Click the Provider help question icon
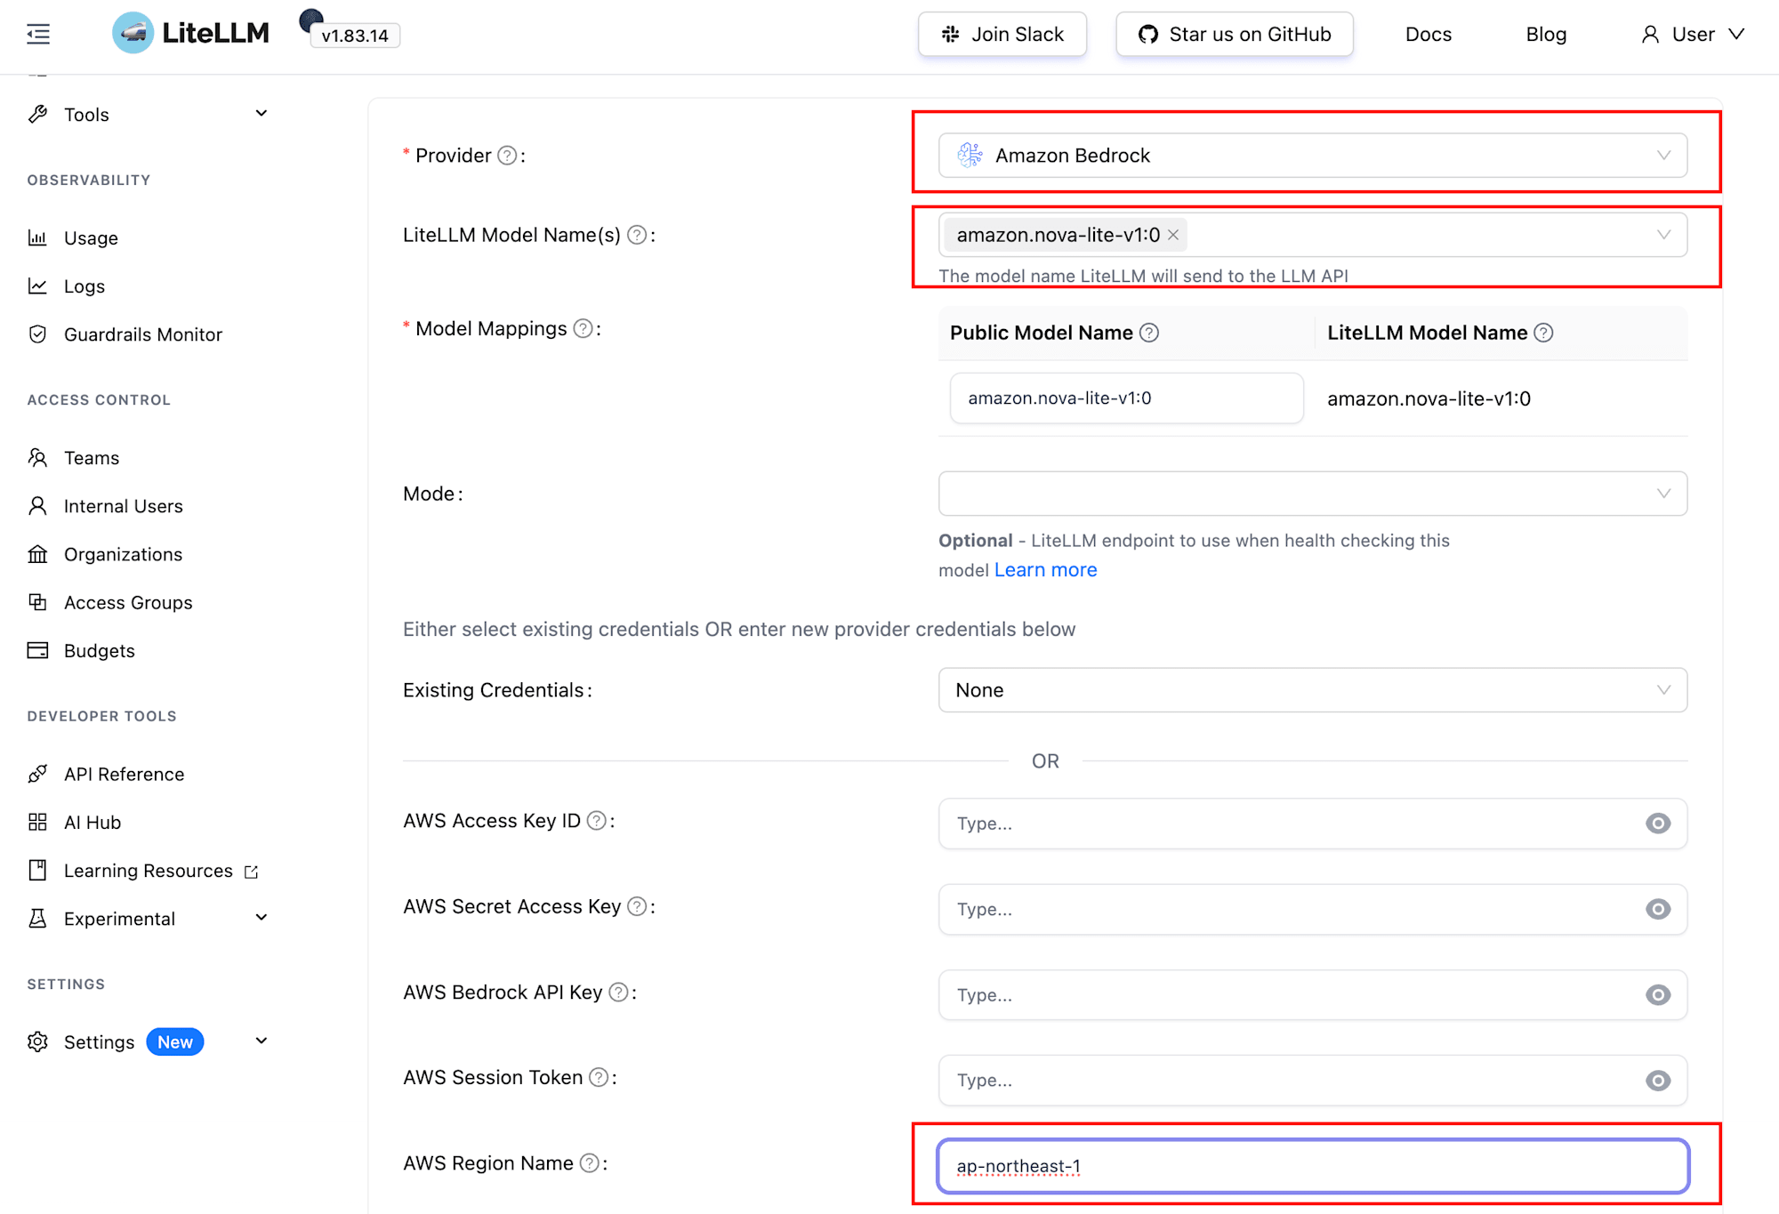1779x1214 pixels. tap(507, 156)
